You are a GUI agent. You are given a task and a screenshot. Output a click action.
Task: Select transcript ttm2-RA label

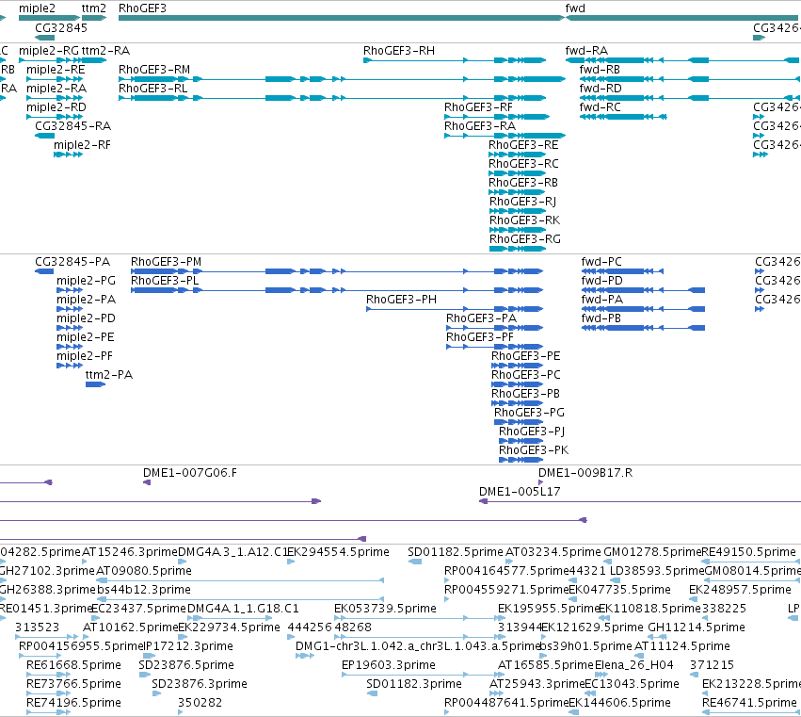click(105, 51)
